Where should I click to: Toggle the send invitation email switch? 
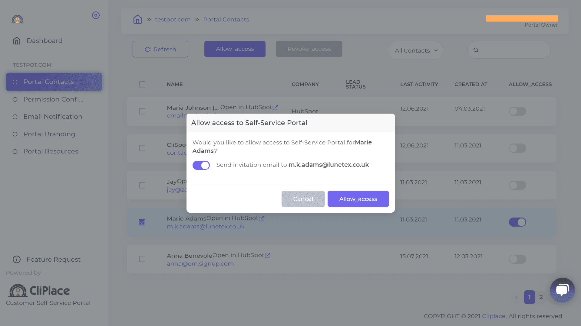(x=201, y=165)
